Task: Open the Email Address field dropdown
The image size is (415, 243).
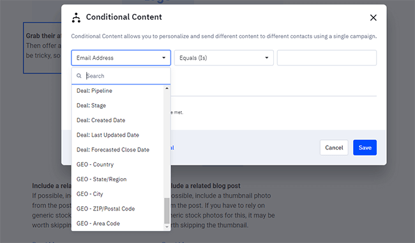Action: coord(121,58)
